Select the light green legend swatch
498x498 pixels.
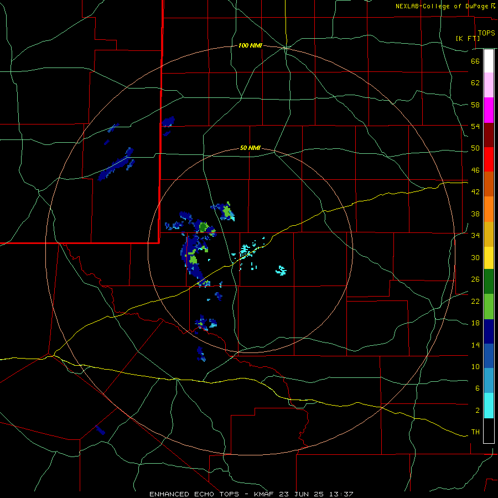pos(489,307)
